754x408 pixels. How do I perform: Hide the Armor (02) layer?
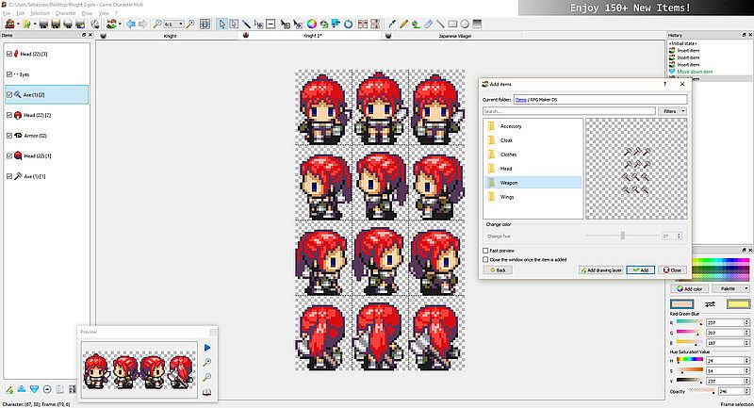[9, 136]
